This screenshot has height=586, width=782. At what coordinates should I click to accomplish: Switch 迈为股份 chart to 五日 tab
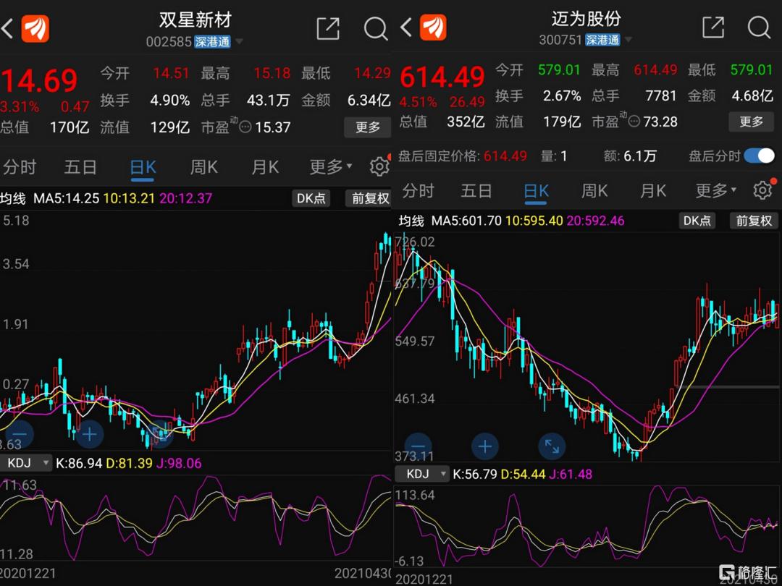click(x=476, y=190)
